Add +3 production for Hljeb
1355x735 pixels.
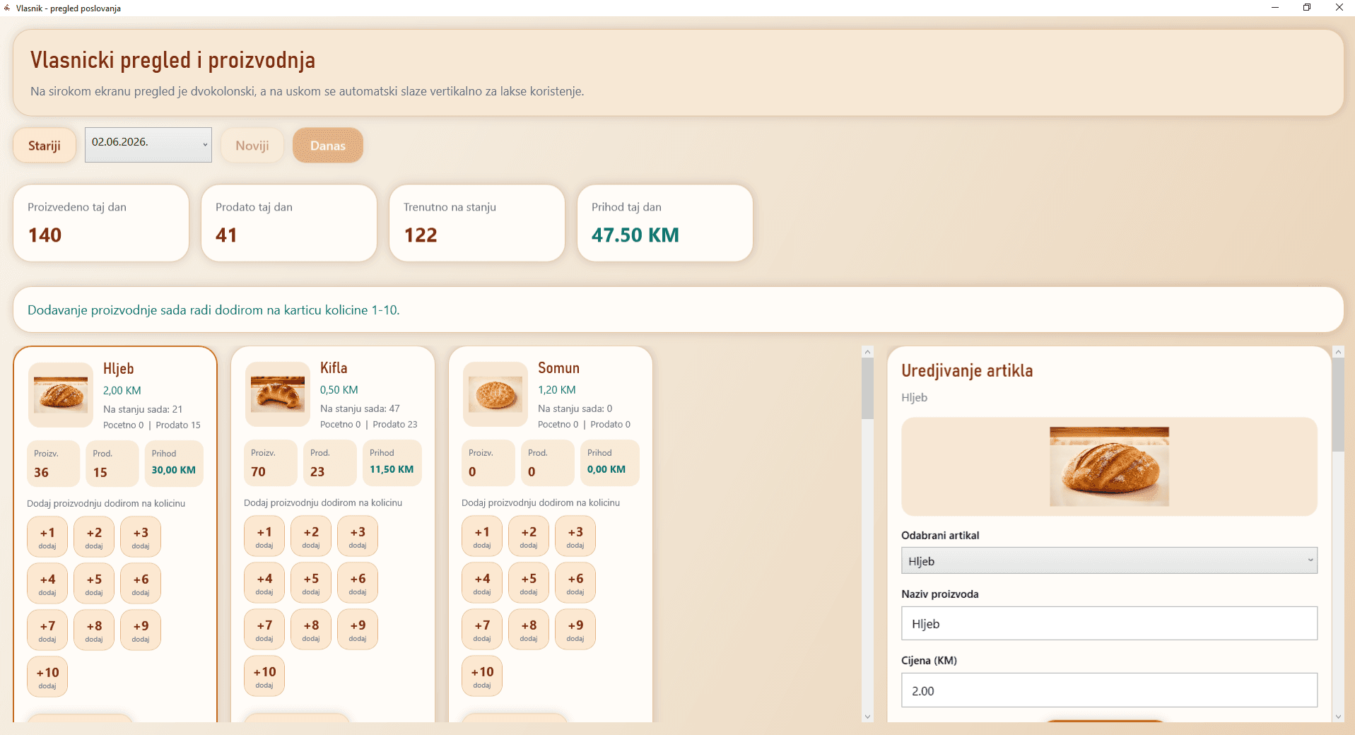click(141, 537)
